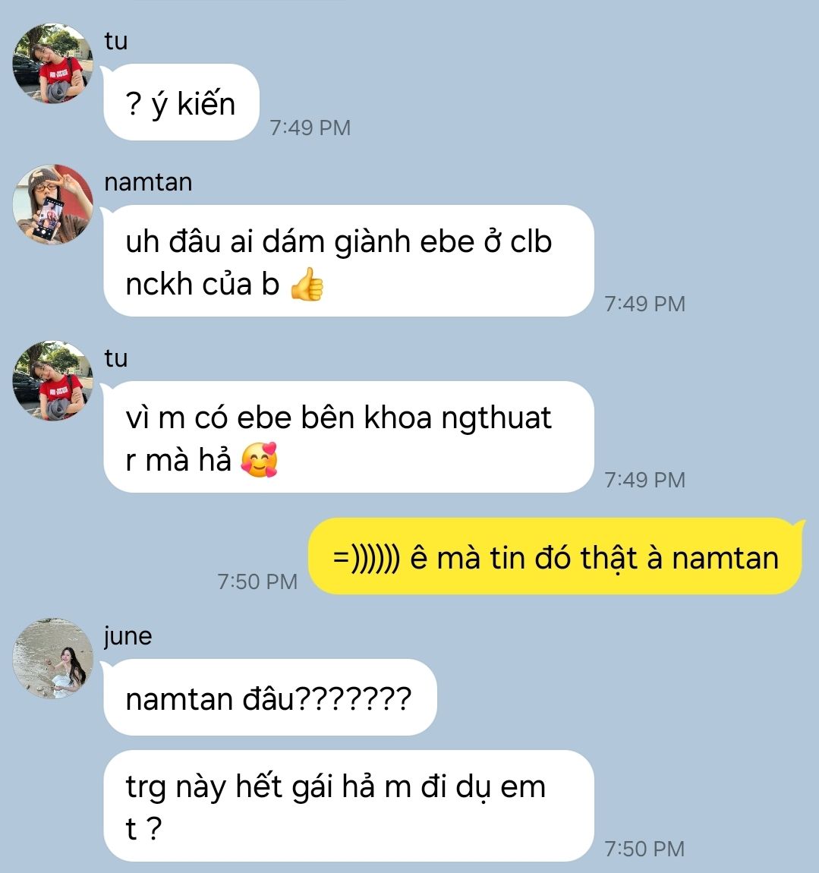Tap the smiling hearts emoji in tu's message
The width and height of the screenshot is (819, 873).
pyautogui.click(x=260, y=460)
